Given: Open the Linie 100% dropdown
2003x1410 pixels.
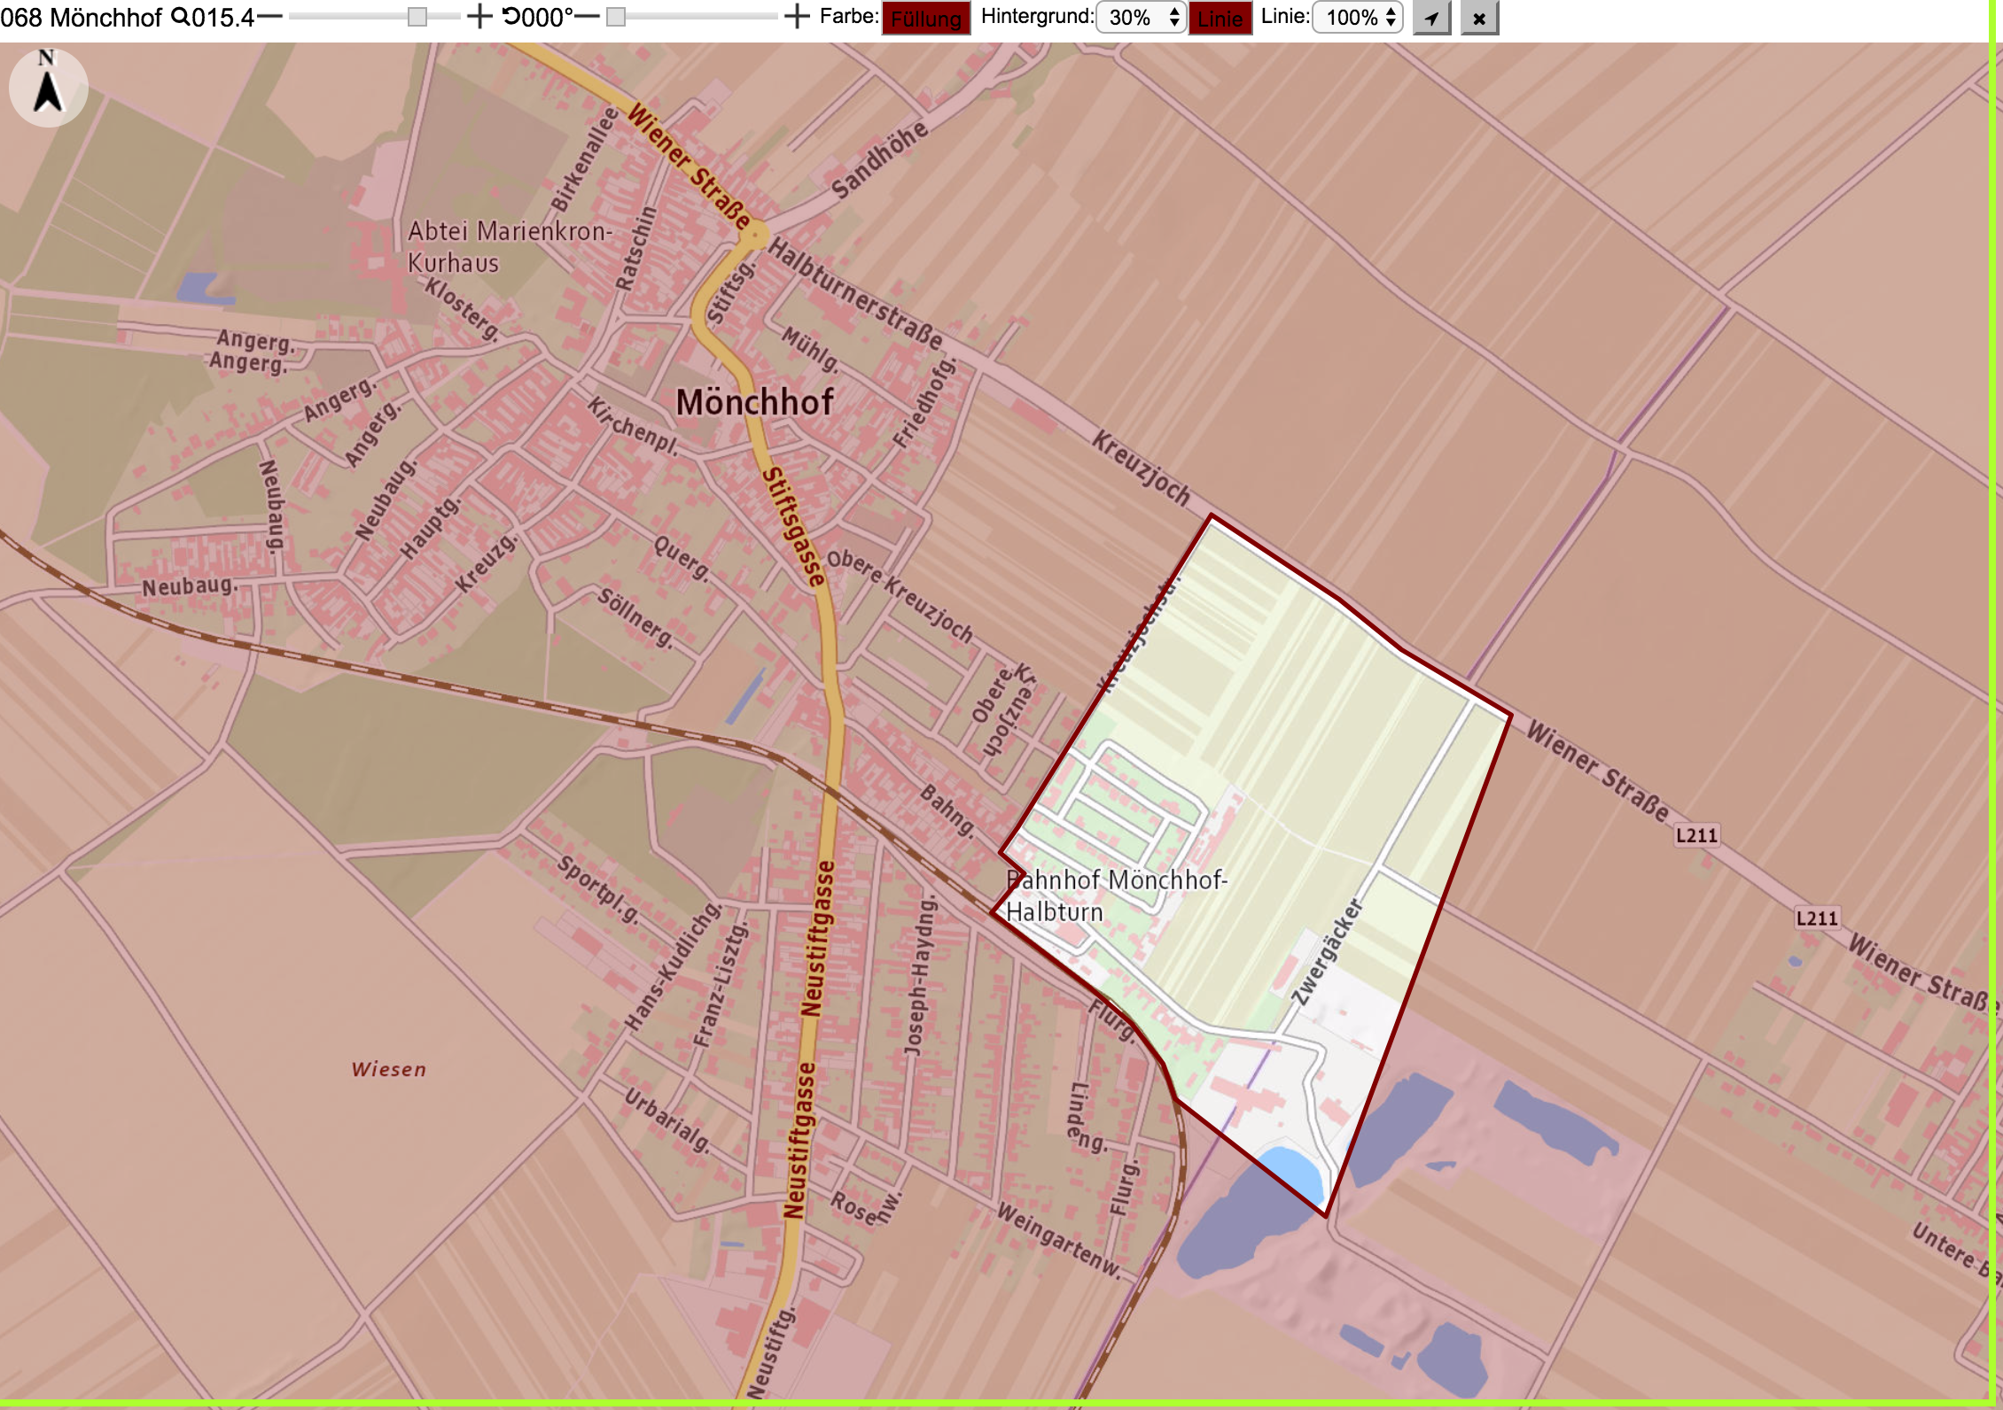Looking at the screenshot, I should click(x=1358, y=17).
